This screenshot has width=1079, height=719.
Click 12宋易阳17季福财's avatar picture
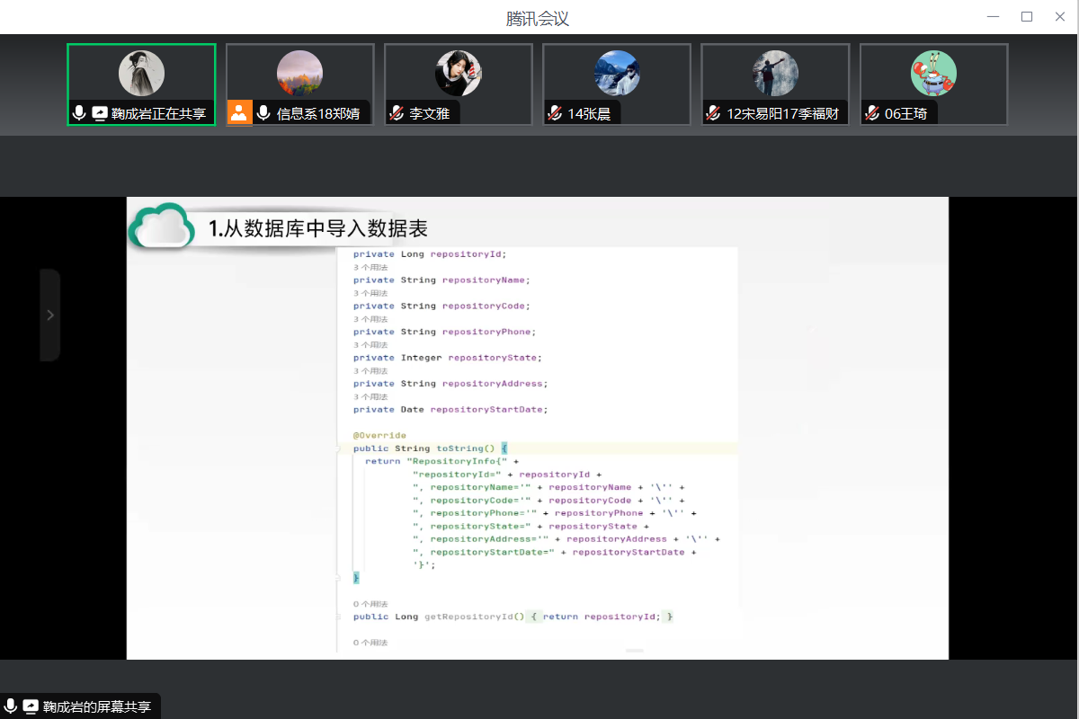pyautogui.click(x=775, y=74)
